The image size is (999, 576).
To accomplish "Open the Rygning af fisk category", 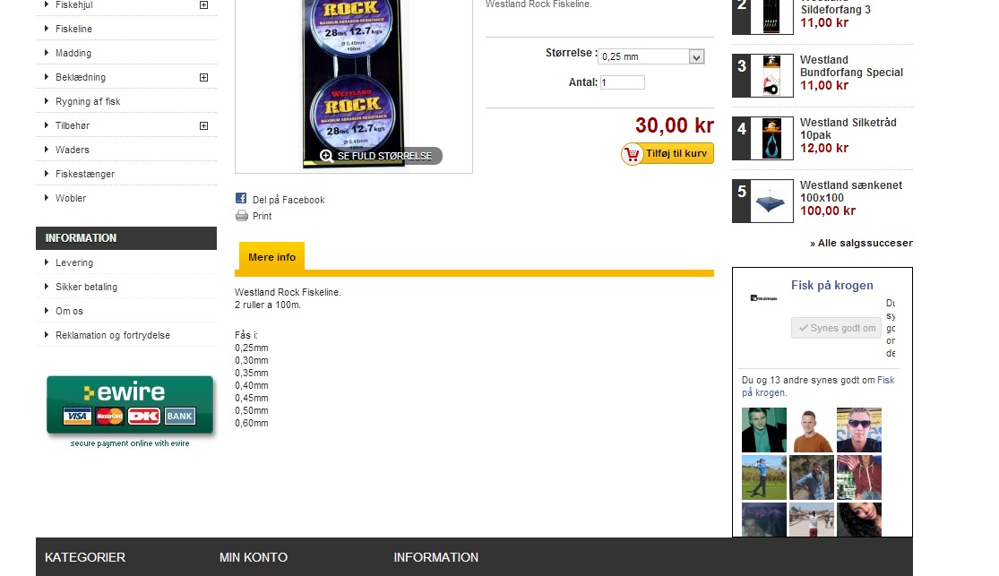I will click(x=88, y=101).
